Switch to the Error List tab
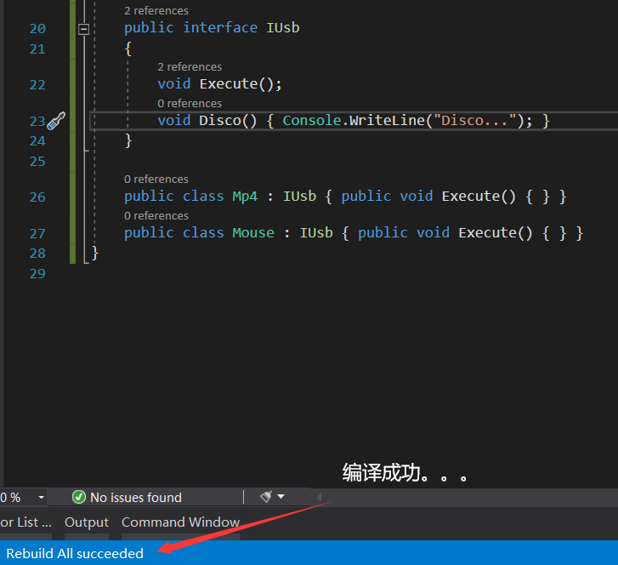This screenshot has height=565, width=618. tap(26, 522)
